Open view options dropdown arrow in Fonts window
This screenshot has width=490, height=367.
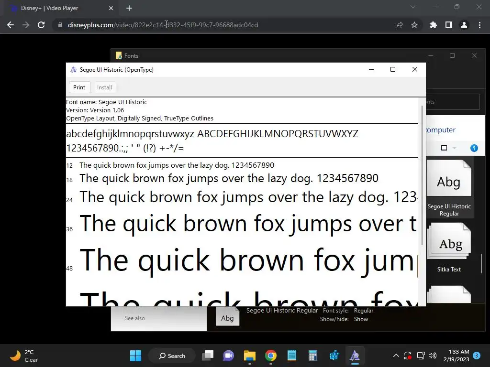click(x=455, y=148)
